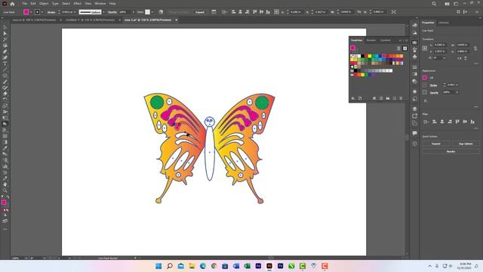Click the Search icon at top right

click(434, 4)
